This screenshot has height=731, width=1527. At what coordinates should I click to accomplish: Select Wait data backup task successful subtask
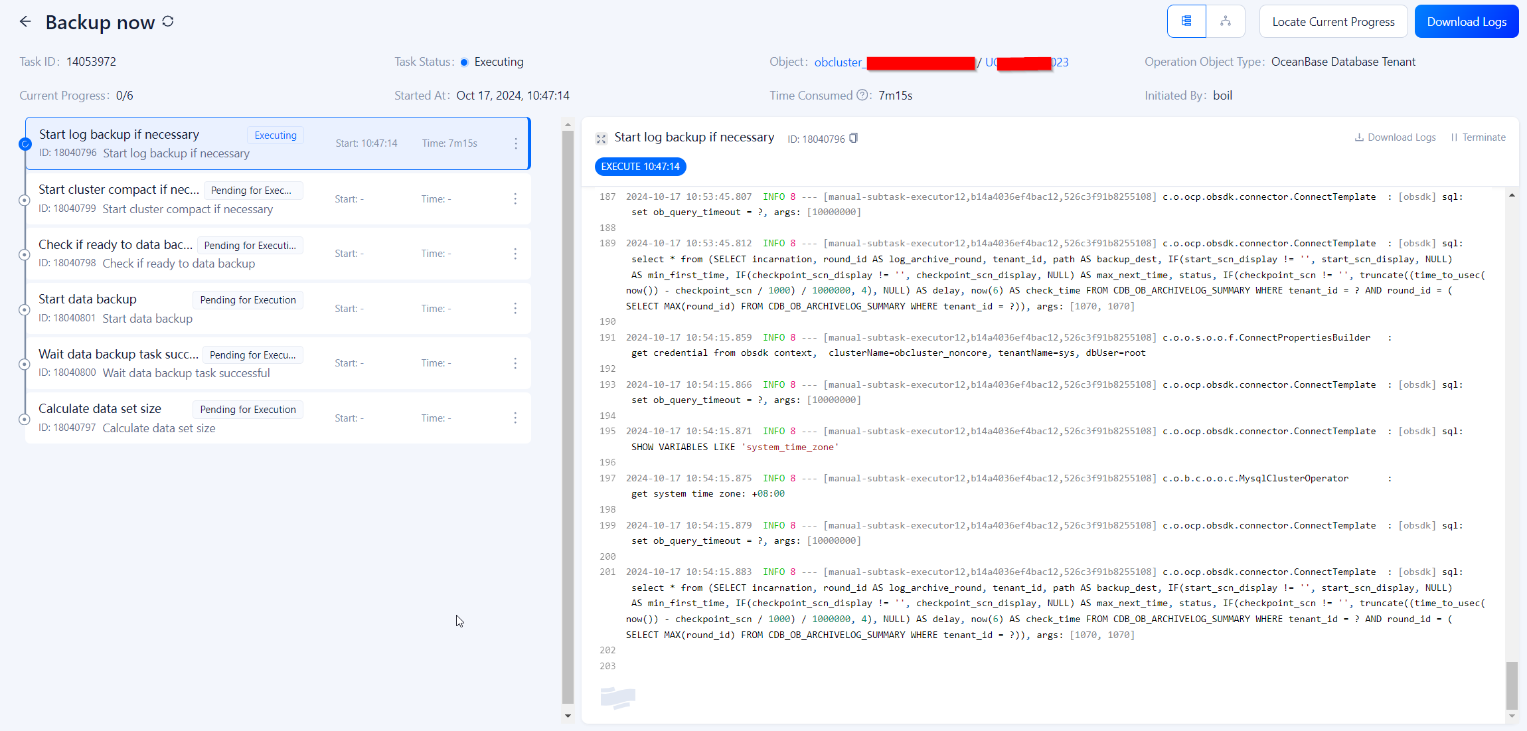point(278,363)
